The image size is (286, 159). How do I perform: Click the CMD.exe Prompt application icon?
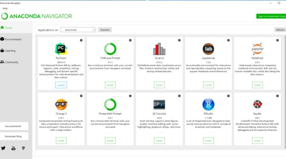coord(110,49)
